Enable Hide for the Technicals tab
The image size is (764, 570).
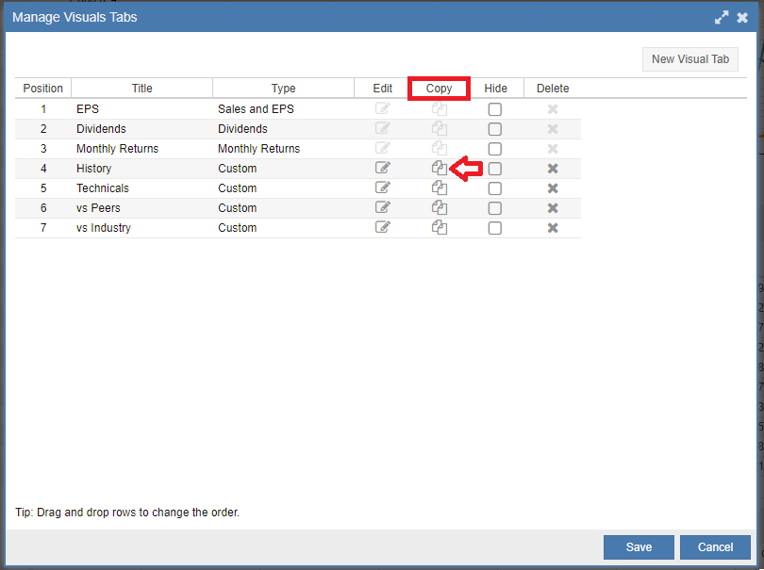coord(495,188)
